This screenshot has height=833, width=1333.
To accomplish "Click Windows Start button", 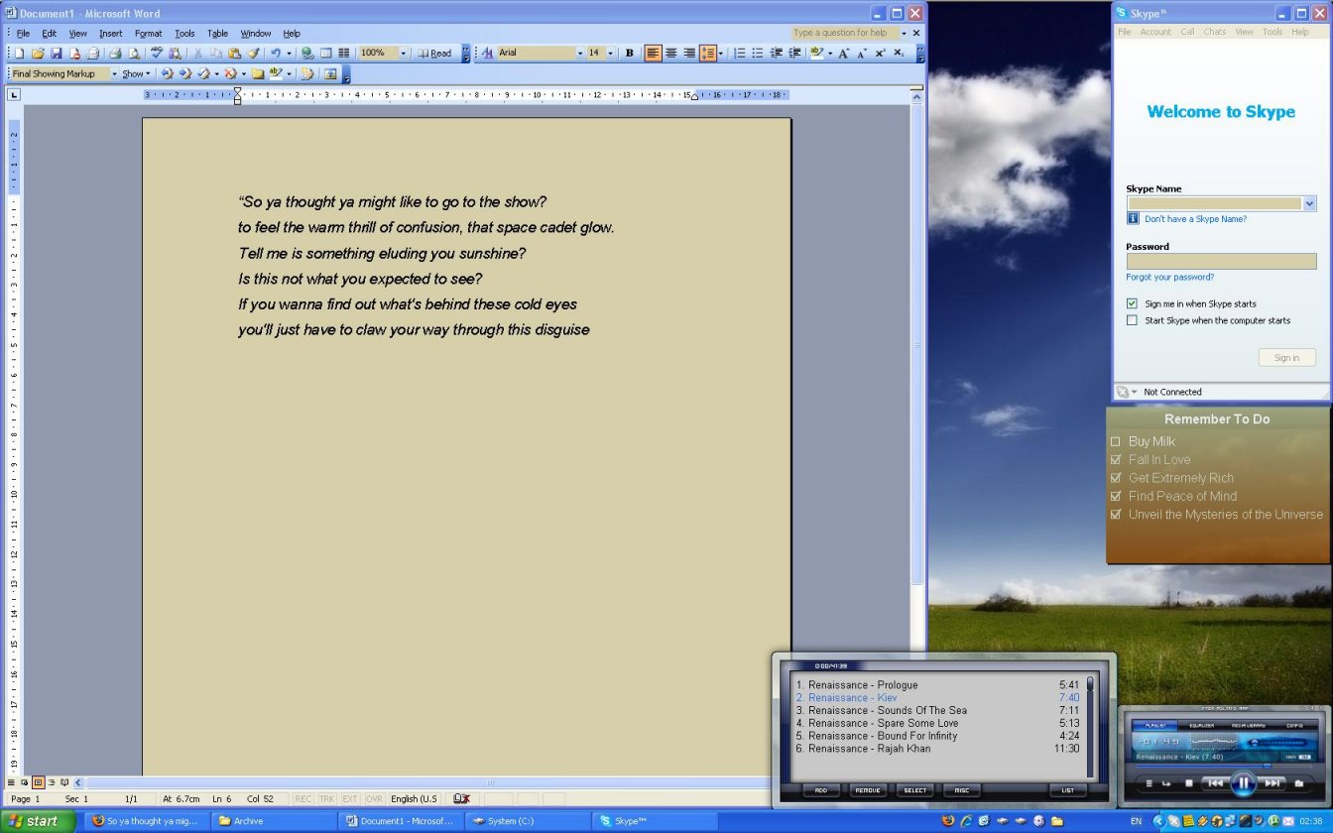I will pyautogui.click(x=38, y=821).
